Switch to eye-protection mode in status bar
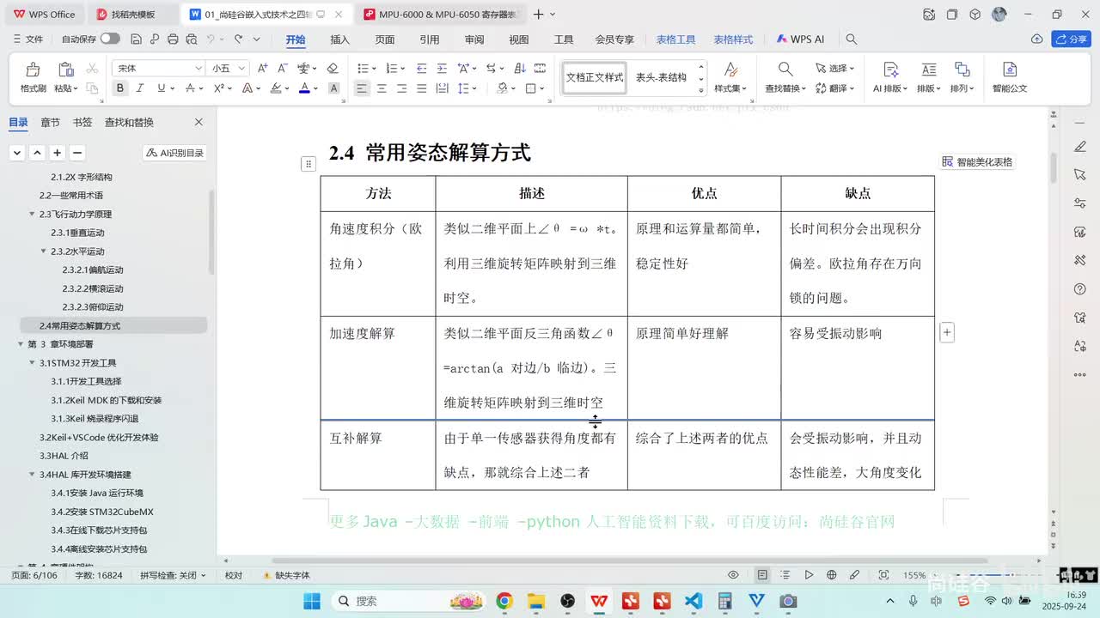This screenshot has height=618, width=1100. [733, 575]
